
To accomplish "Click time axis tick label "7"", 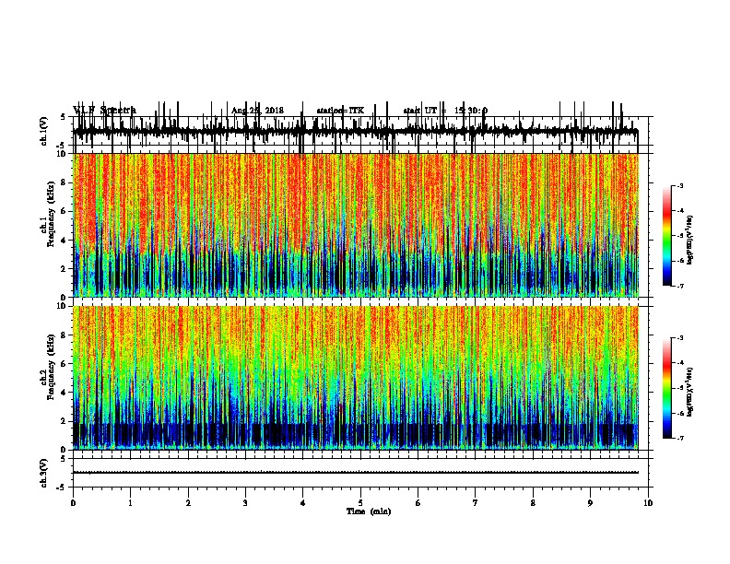I will tap(476, 503).
